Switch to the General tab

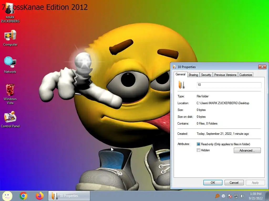180,74
